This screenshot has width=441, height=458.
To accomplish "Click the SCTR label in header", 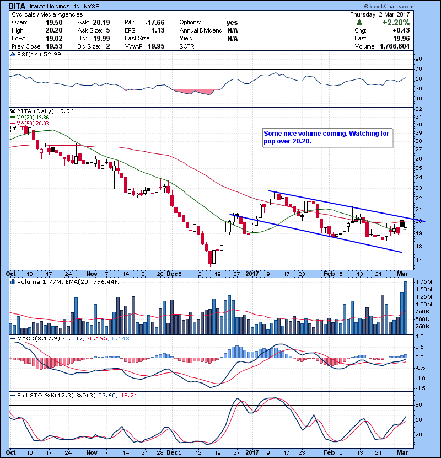I will [187, 46].
